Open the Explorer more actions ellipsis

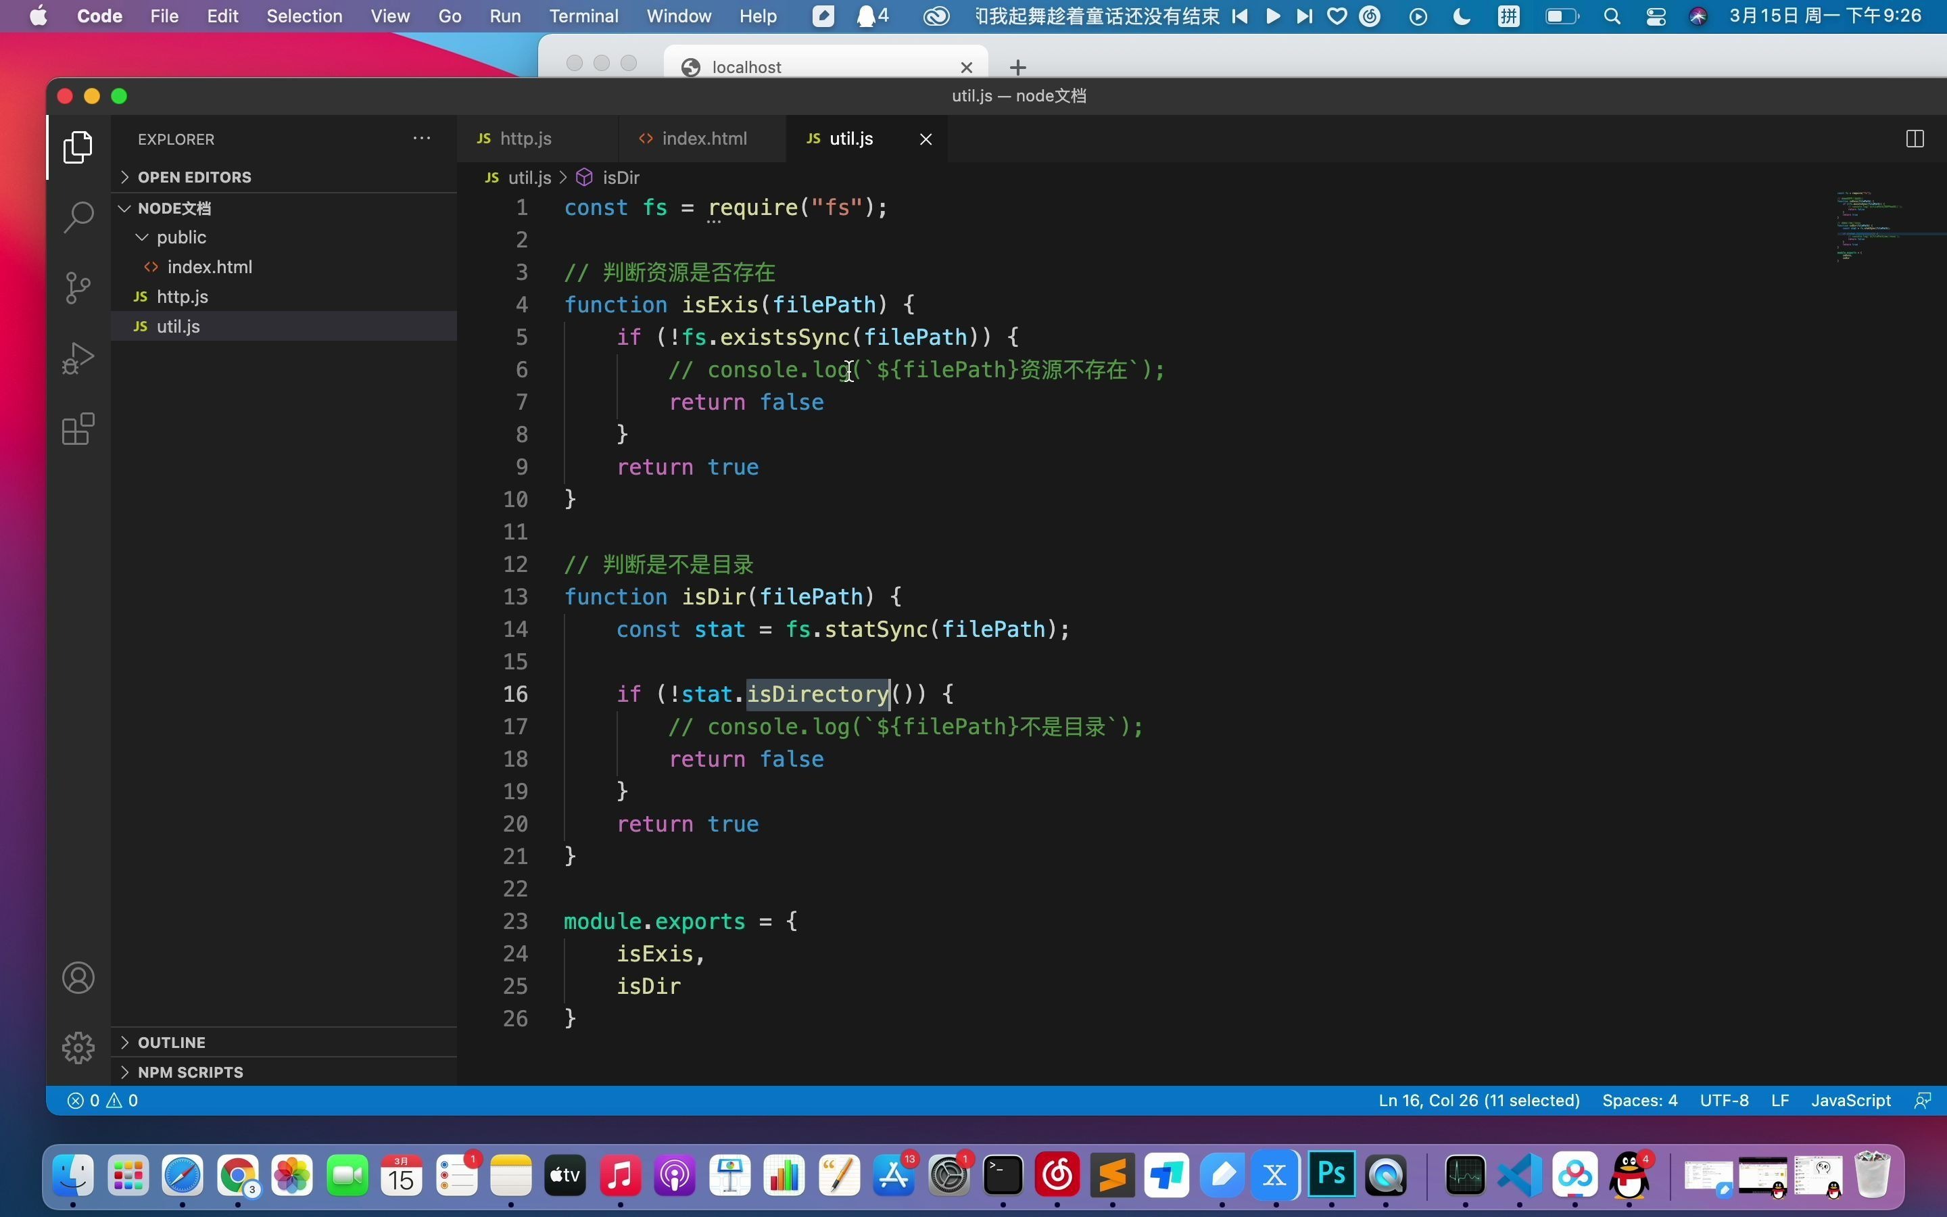pos(422,139)
